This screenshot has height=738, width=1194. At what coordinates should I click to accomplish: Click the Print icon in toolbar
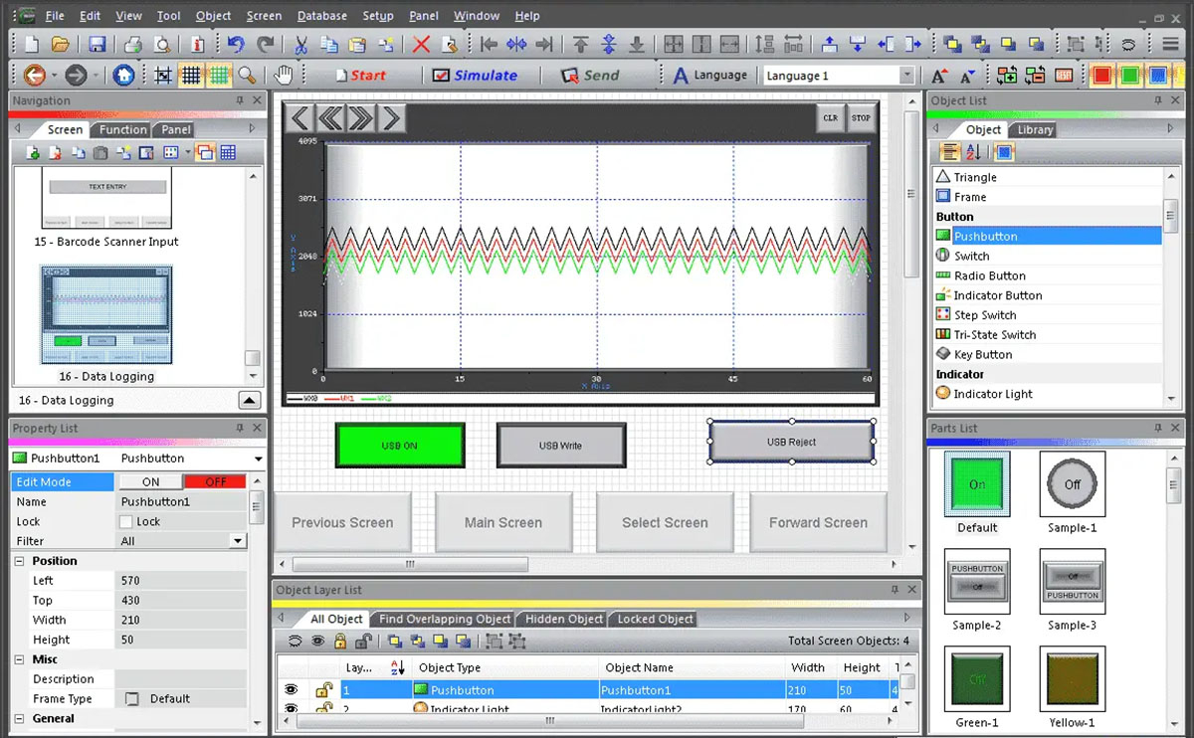(132, 44)
